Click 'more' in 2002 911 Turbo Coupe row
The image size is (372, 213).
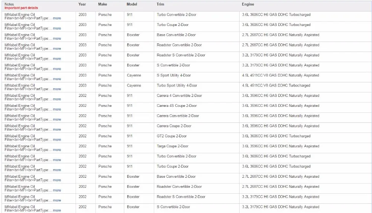[x=57, y=170]
